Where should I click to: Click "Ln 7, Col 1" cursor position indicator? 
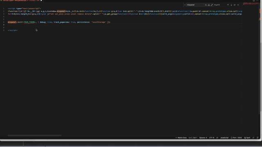coord(193,138)
